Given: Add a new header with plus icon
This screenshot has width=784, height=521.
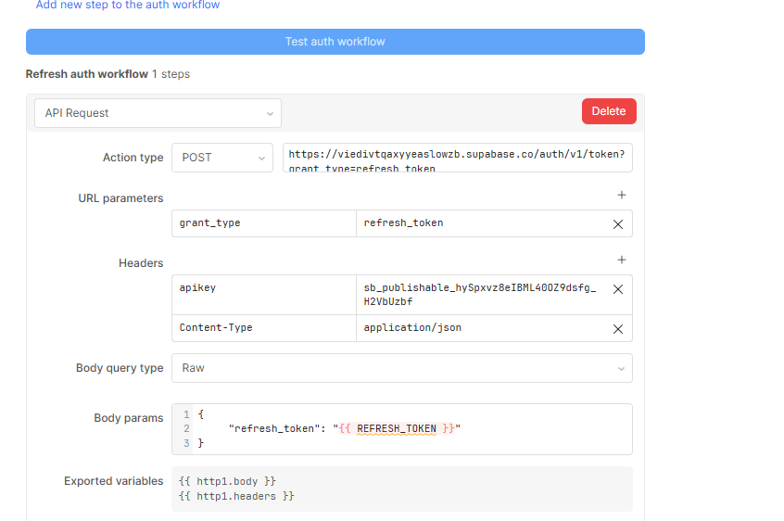Looking at the screenshot, I should pos(622,260).
